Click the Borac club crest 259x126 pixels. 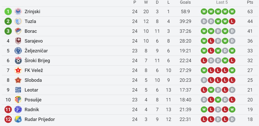[x=18, y=31]
